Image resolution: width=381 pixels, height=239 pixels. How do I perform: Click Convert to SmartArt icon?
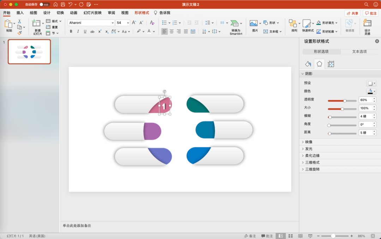tap(234, 23)
